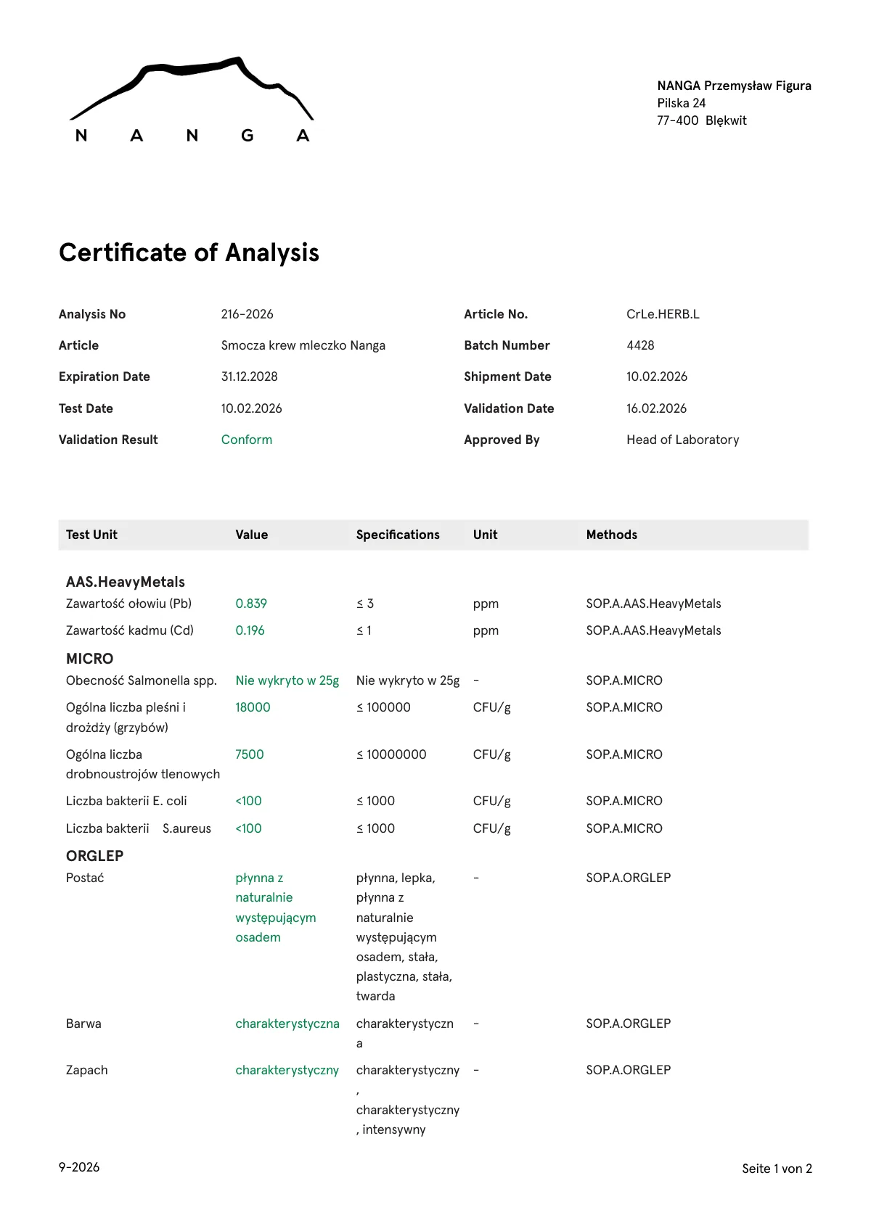Viewport: 871px width, 1231px height.
Task: Click the "Batch Number" field label
Action: [507, 345]
